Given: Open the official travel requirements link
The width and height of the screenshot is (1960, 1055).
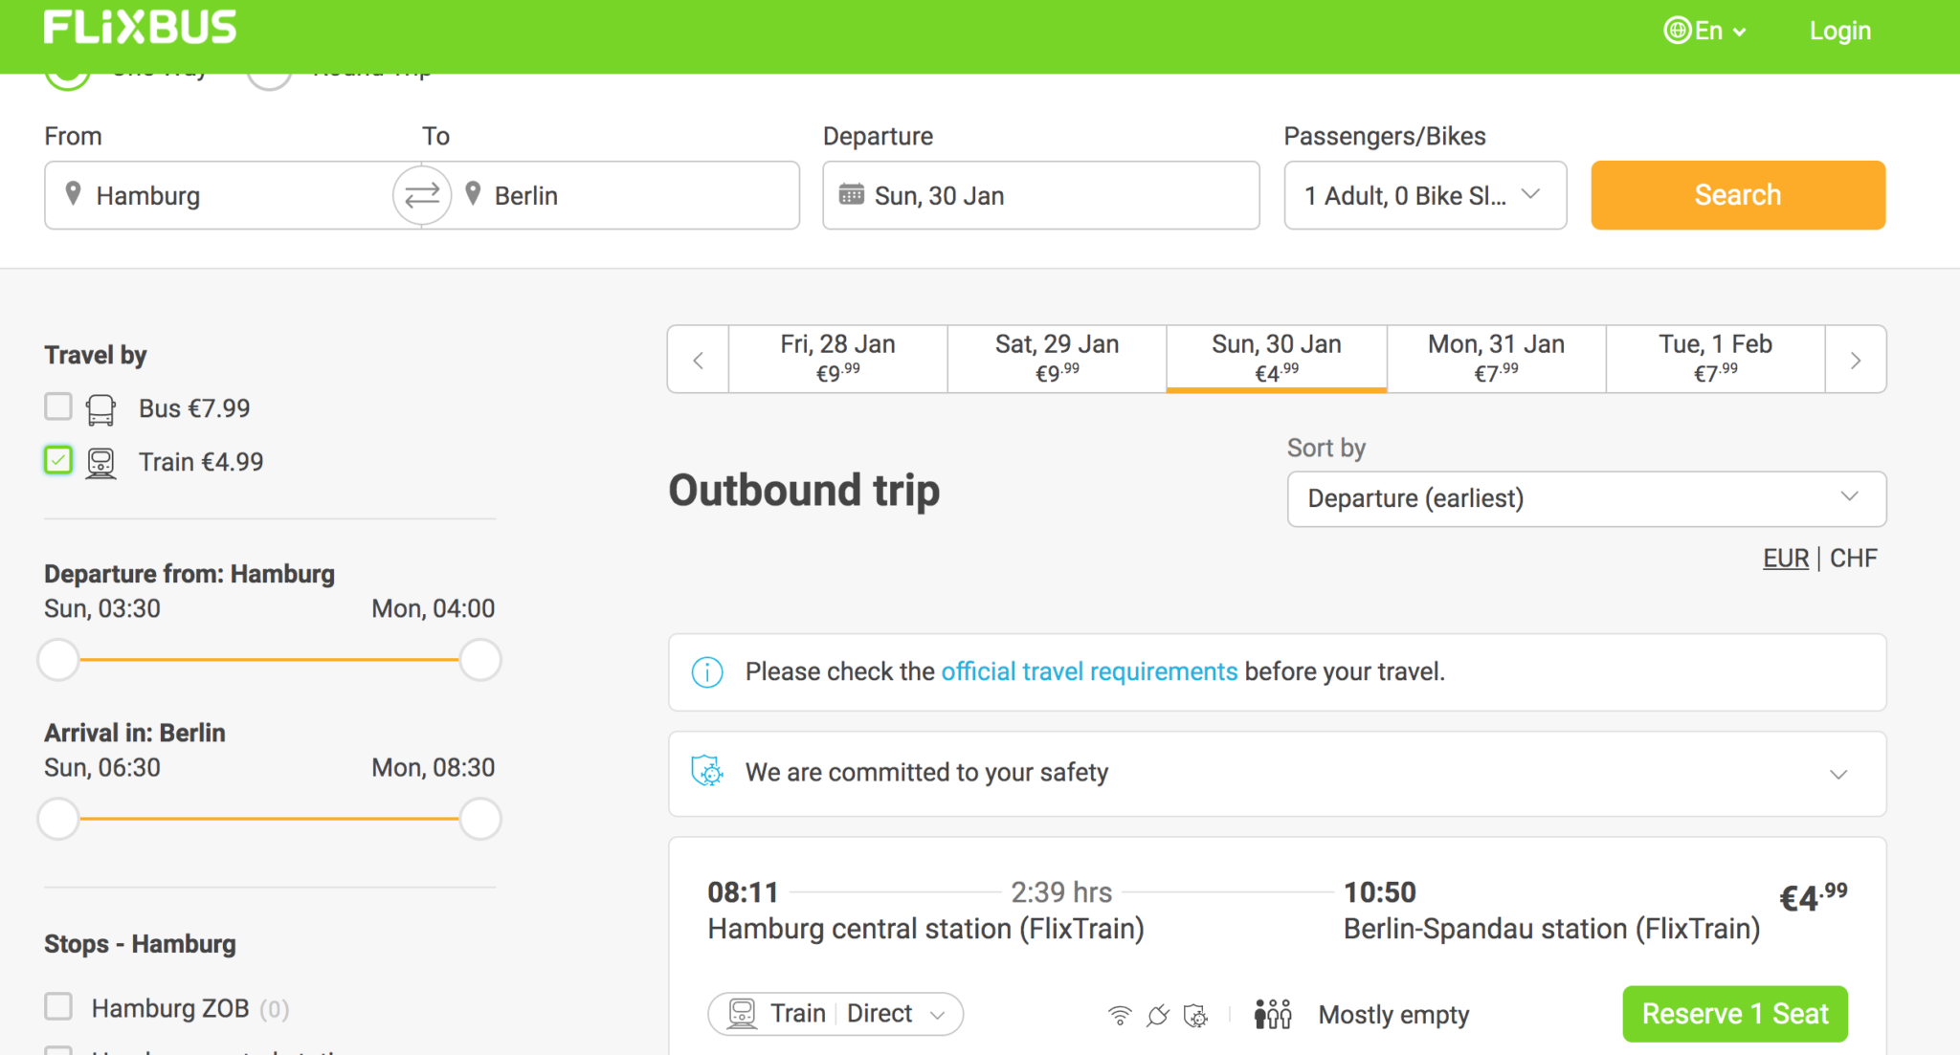Looking at the screenshot, I should click(1089, 671).
